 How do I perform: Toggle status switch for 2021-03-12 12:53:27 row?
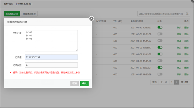[x=160, y=27]
